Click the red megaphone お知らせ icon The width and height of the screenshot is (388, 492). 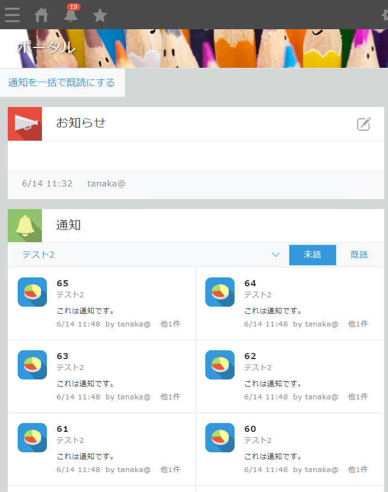point(25,124)
